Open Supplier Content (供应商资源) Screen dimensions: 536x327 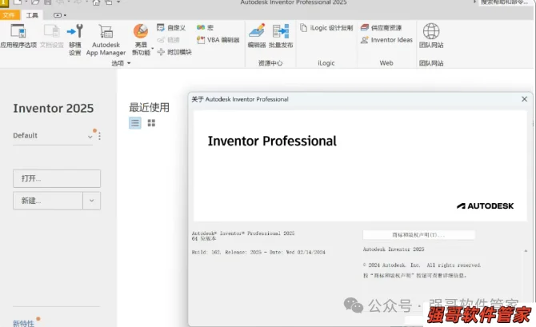tap(381, 28)
